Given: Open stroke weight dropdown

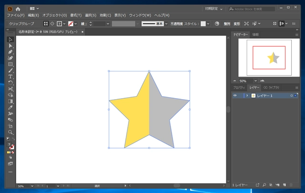Looking at the screenshot, I should (108, 24).
